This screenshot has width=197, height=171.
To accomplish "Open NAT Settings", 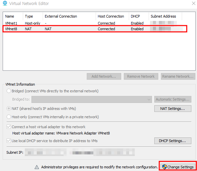I will click(x=173, y=109).
